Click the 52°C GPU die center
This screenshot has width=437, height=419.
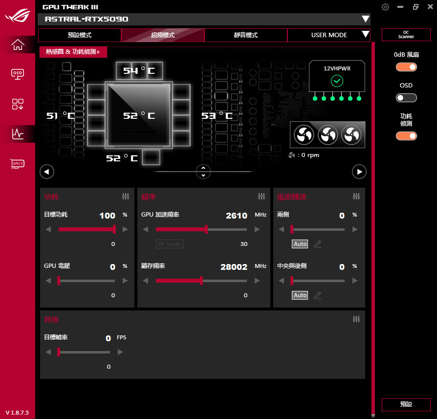[x=139, y=115]
